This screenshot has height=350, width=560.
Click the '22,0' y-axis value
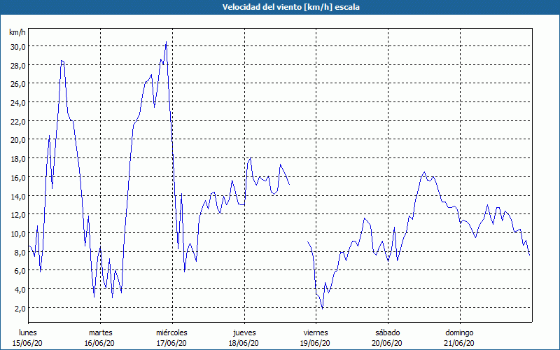[x=17, y=121]
